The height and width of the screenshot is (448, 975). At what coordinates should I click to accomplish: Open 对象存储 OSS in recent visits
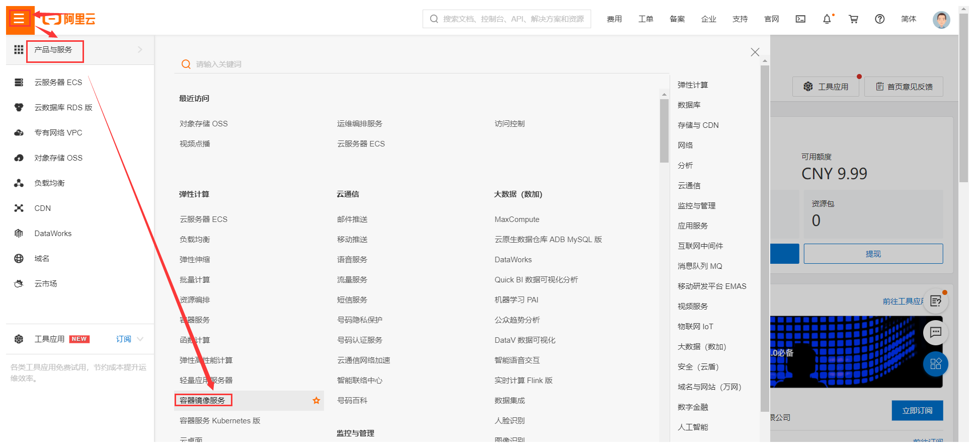pos(204,123)
